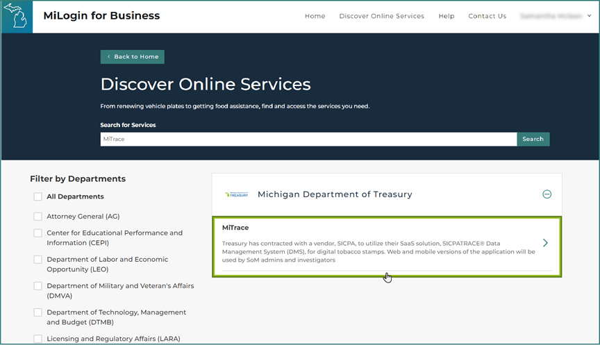Click the Discover Online Services page heading
This screenshot has width=600, height=345.
pos(206,84)
